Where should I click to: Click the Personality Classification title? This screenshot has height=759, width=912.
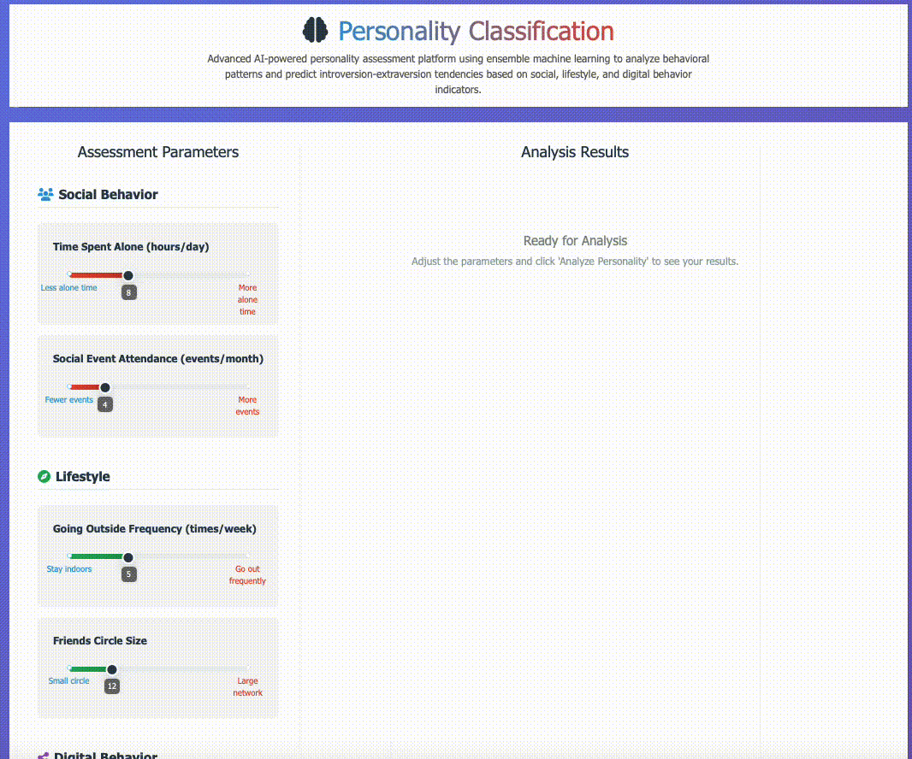coord(476,32)
